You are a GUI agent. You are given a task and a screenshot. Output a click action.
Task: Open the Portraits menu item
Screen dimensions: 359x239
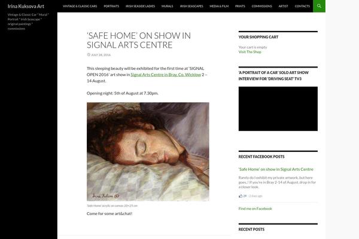click(111, 6)
